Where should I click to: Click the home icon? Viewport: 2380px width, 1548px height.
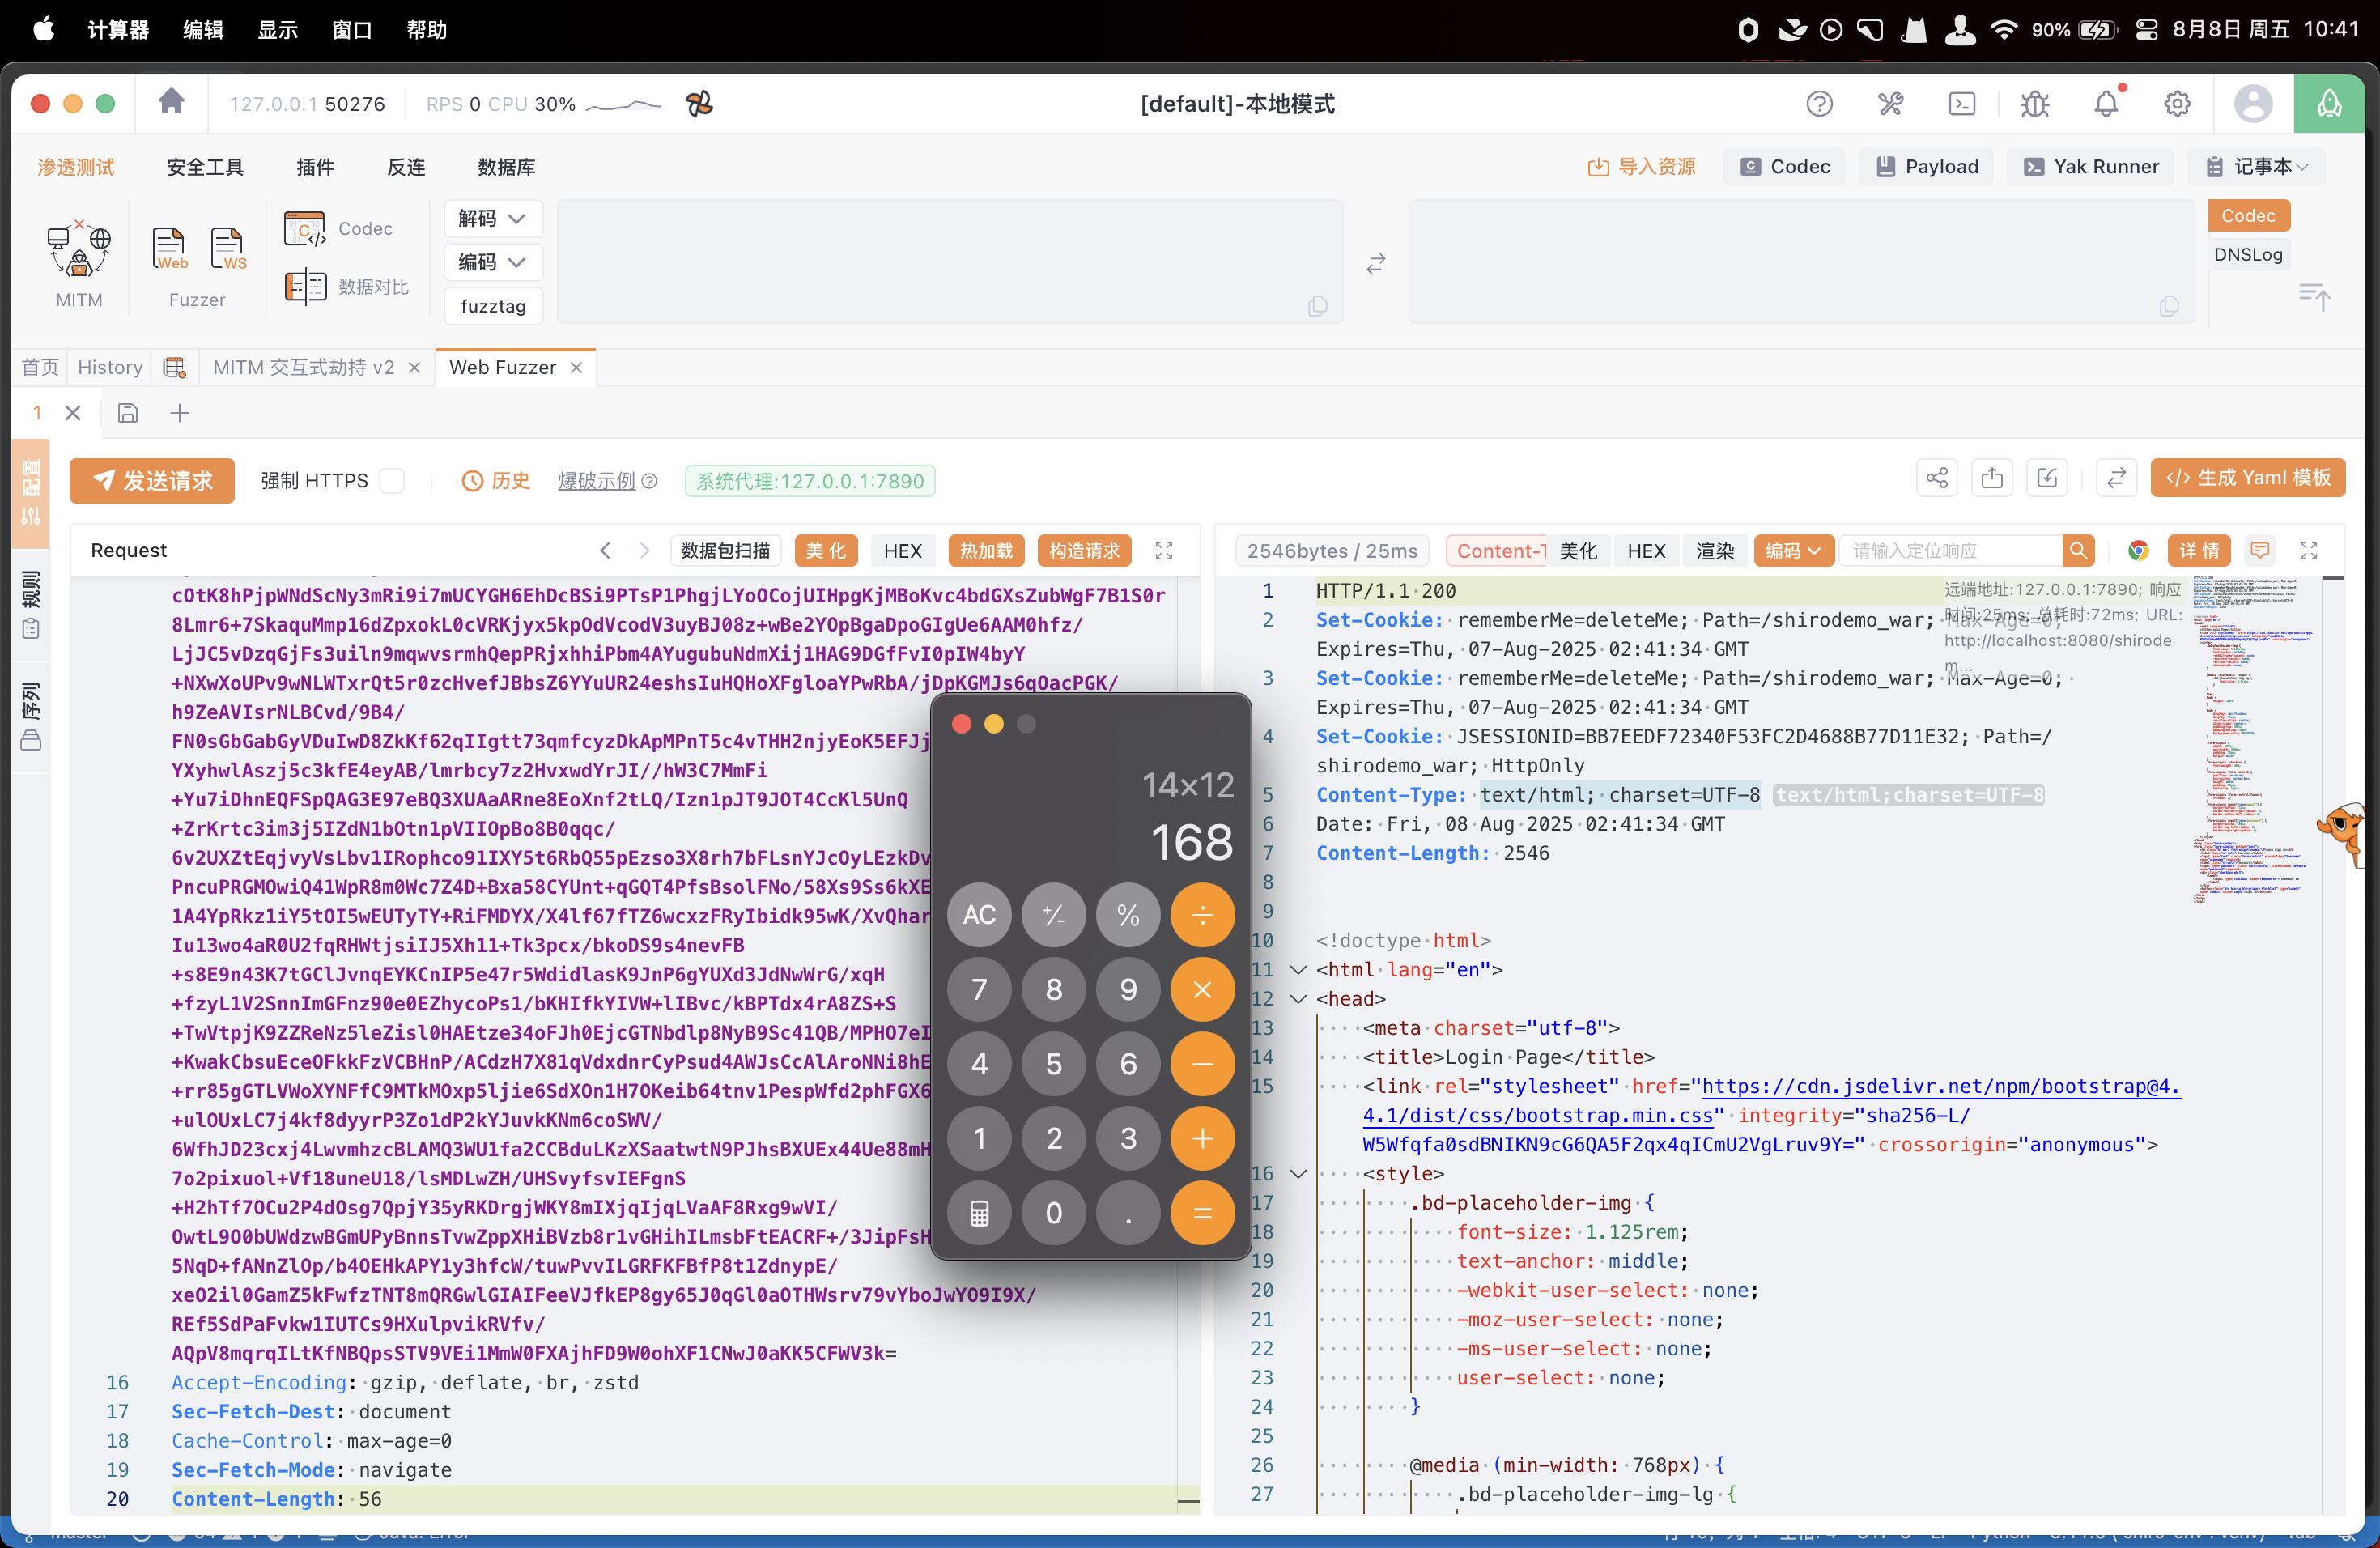[171, 103]
